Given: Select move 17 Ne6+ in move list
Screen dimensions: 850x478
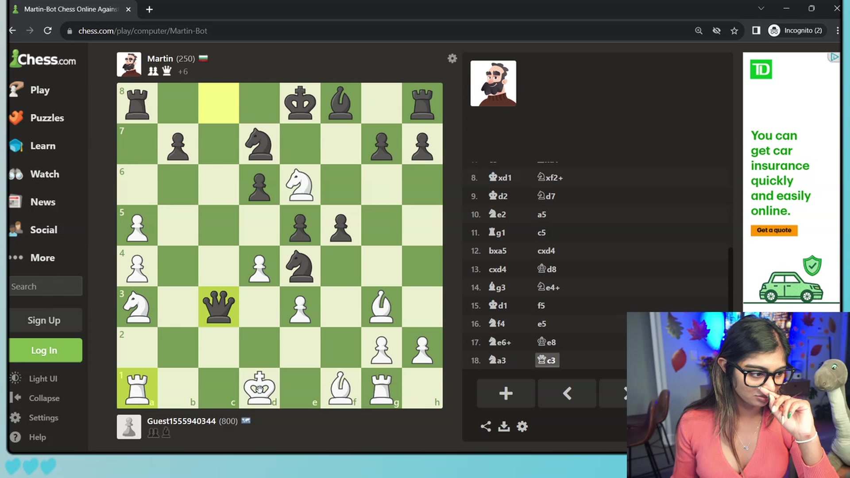Looking at the screenshot, I should coord(500,342).
